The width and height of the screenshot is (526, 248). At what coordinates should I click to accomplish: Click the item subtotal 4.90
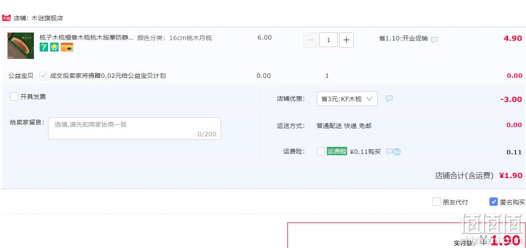click(513, 38)
